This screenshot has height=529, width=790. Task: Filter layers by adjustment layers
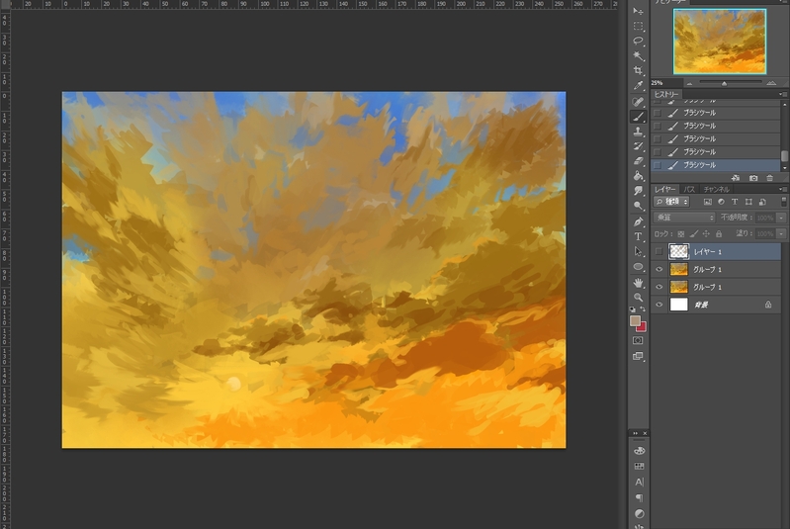(x=721, y=202)
